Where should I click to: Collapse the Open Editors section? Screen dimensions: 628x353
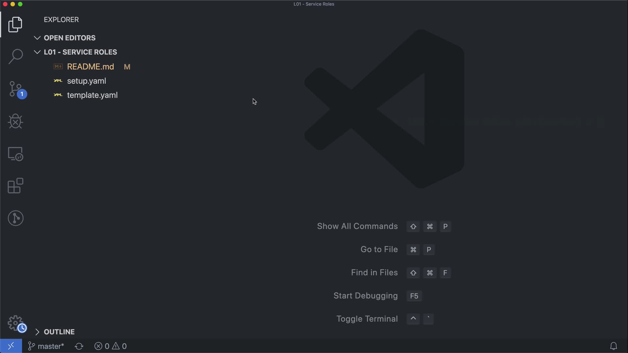coord(69,38)
